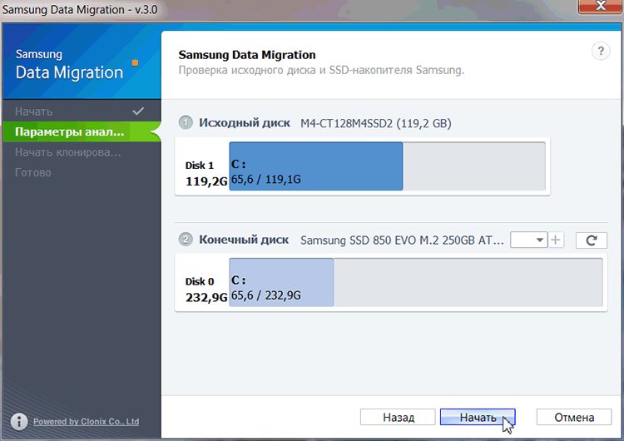The height and width of the screenshot is (441, 624).
Task: Click the window title Samsung Data Migration - v.3.0
Action: pyautogui.click(x=80, y=9)
